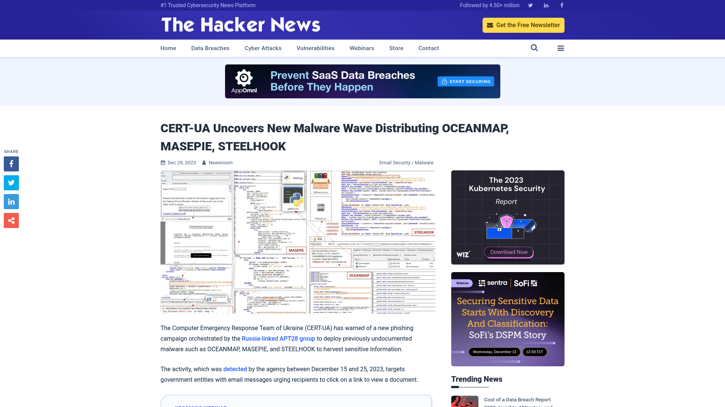Click the Facebook share icon
The height and width of the screenshot is (407, 725).
tap(11, 164)
